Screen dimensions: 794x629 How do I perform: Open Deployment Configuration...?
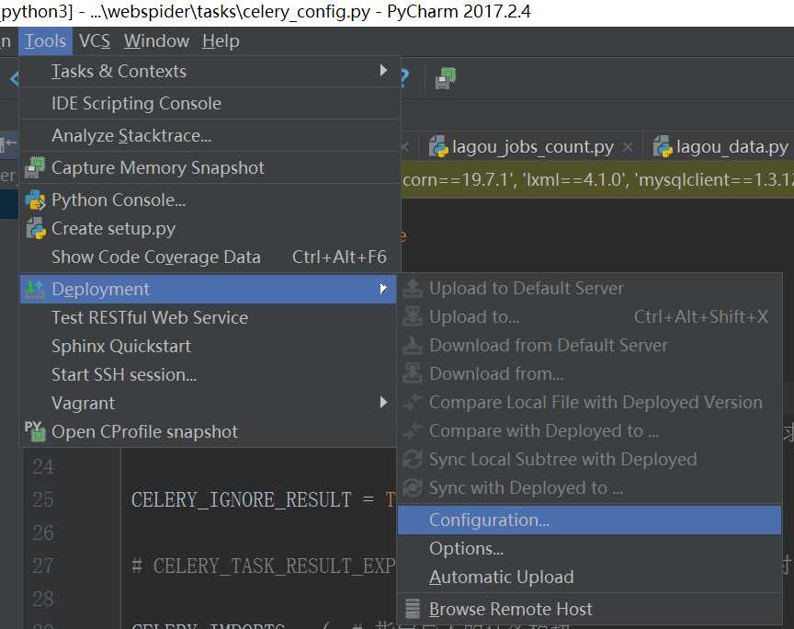(x=589, y=520)
